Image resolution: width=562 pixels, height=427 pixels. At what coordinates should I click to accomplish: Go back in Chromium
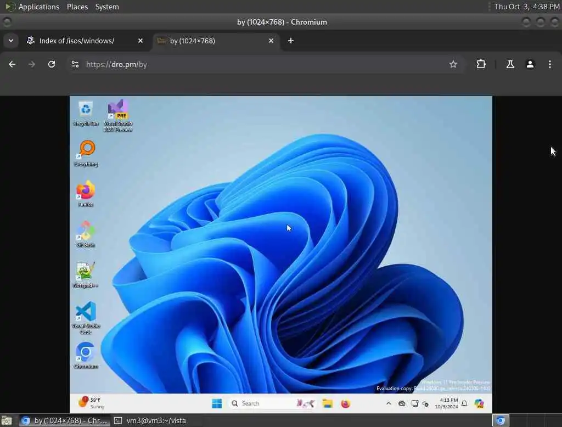pyautogui.click(x=12, y=64)
